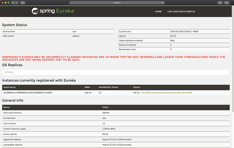This screenshot has width=234, height=148.
Task: Focus the 127.0.0.1 address bar
Action: [117, 3]
